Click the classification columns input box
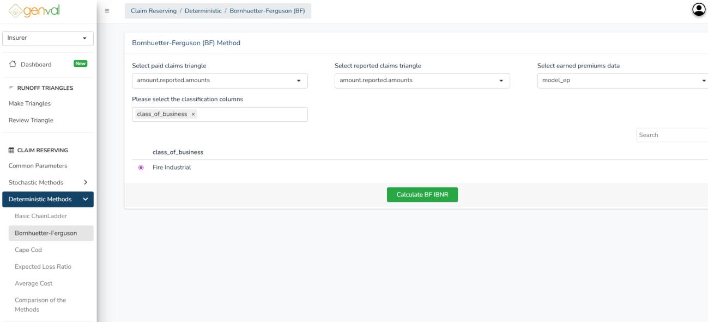Image resolution: width=708 pixels, height=322 pixels. pyautogui.click(x=251, y=114)
